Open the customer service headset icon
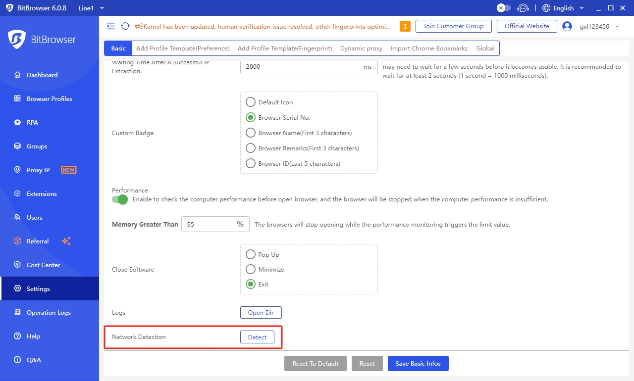This screenshot has height=381, width=634. coord(523,8)
